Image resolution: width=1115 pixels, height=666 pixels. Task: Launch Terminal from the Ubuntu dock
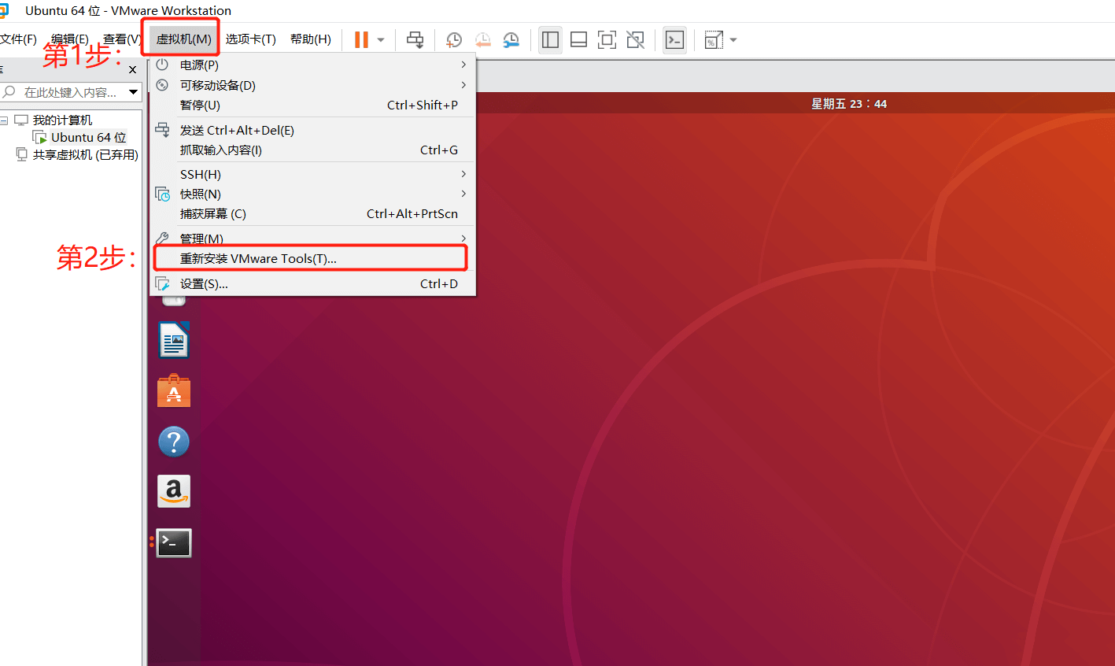coord(174,542)
